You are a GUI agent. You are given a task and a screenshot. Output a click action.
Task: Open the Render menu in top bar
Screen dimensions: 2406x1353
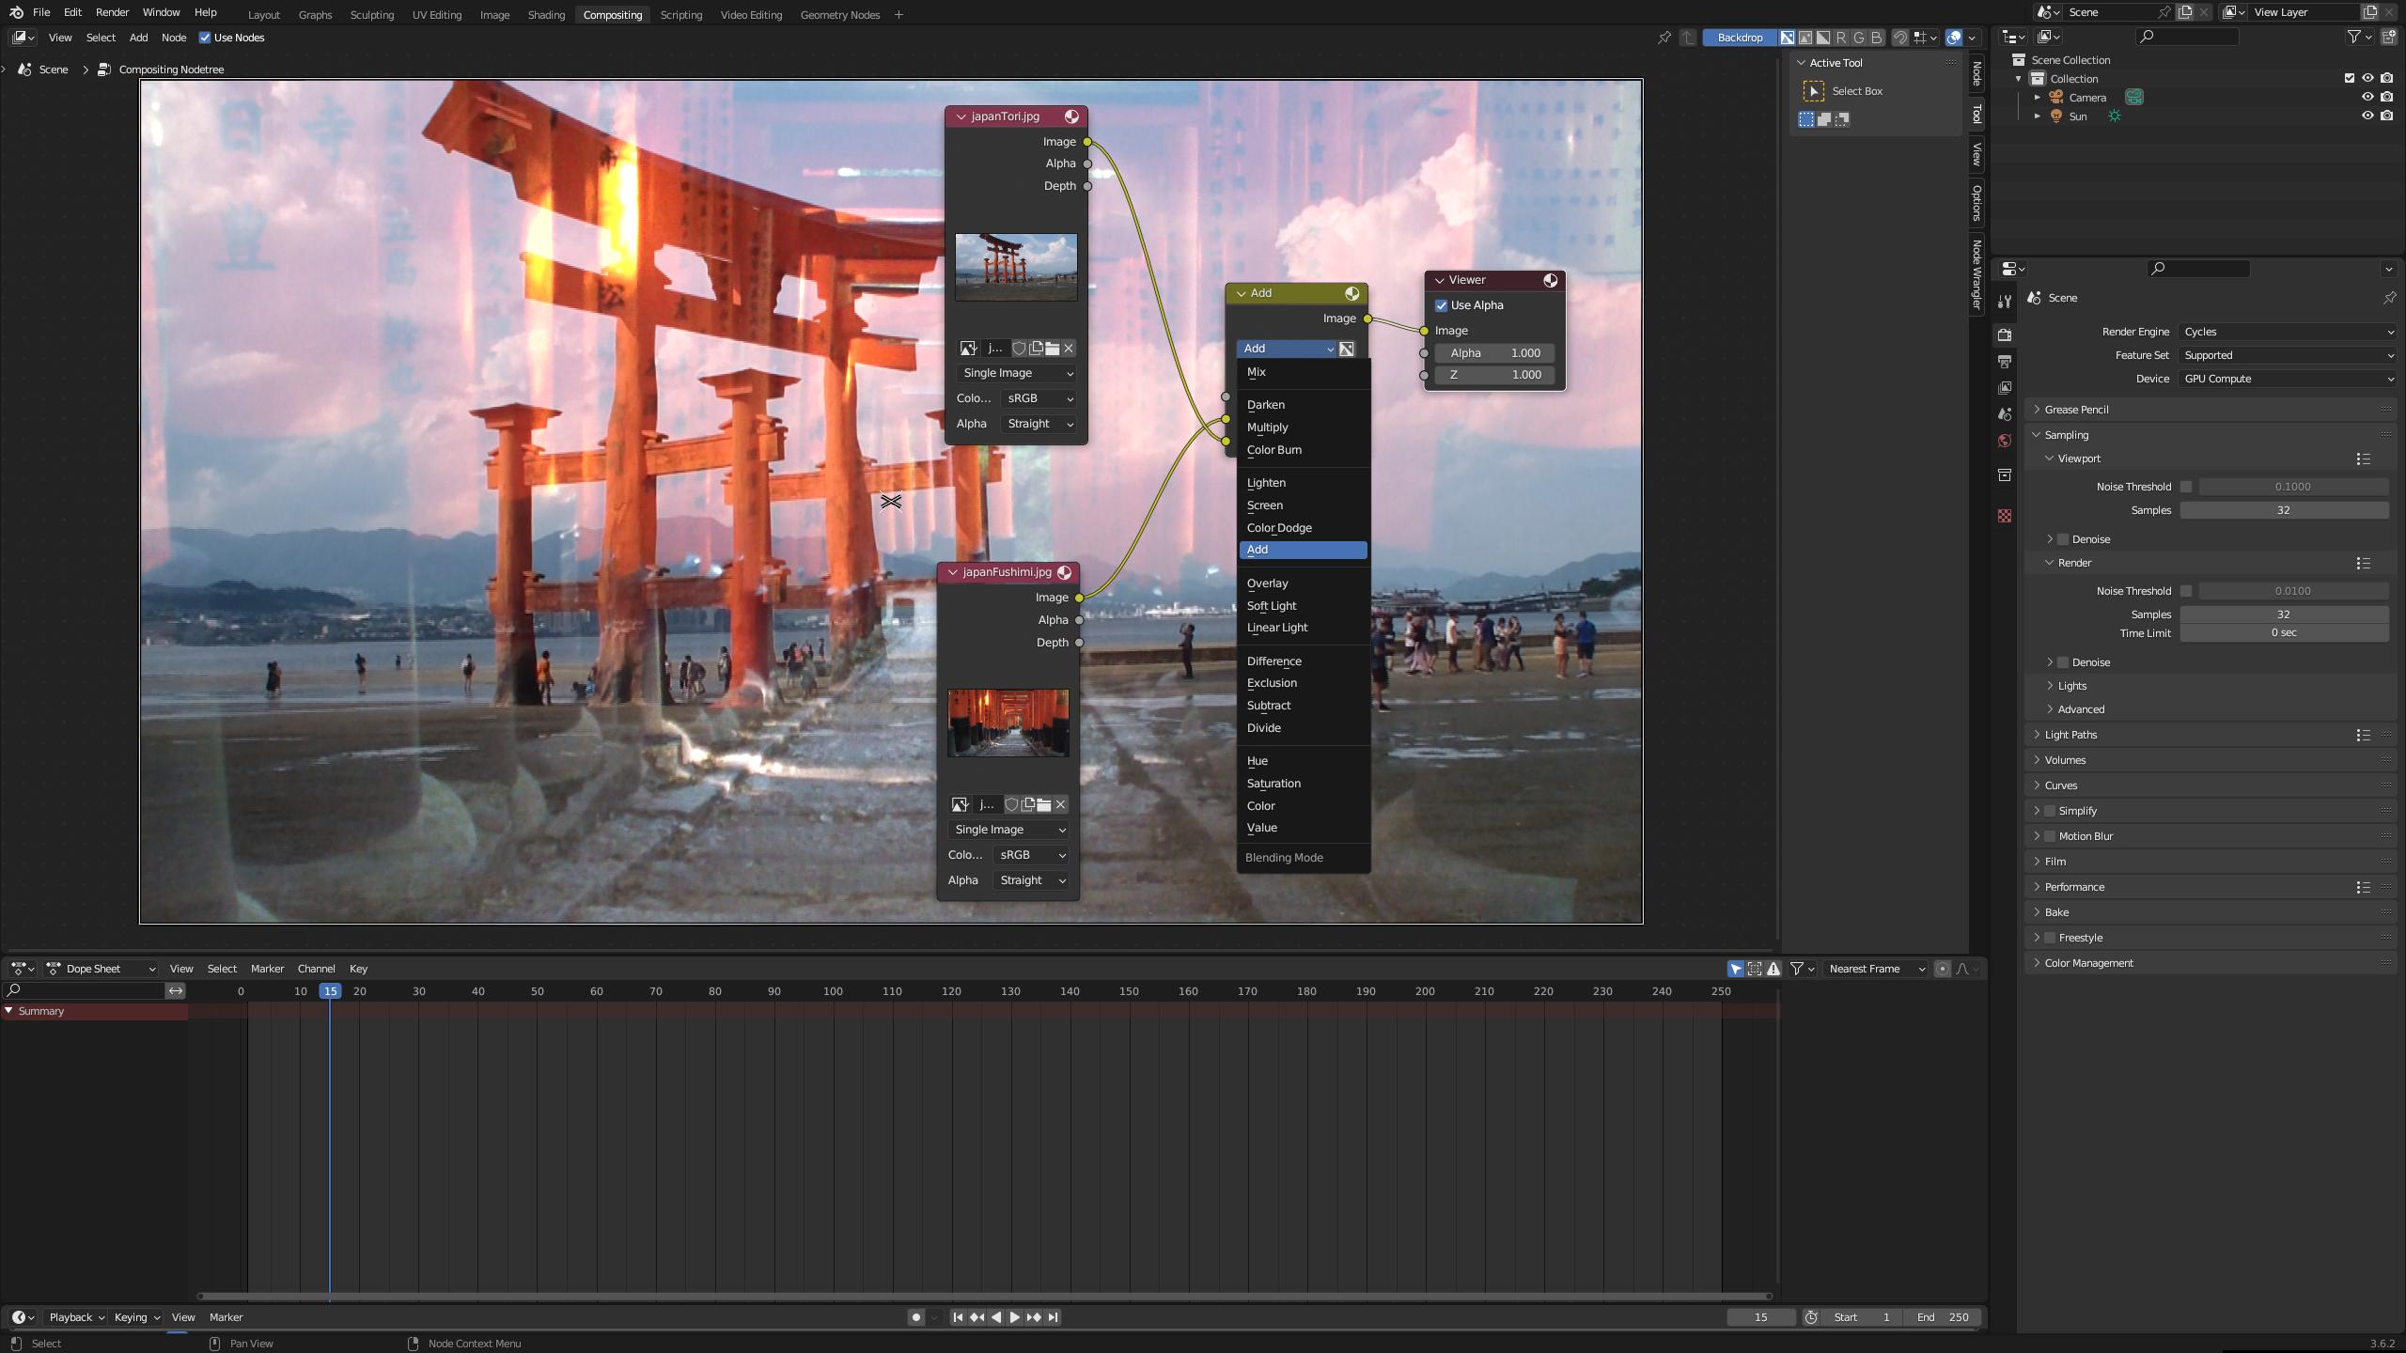coord(112,12)
